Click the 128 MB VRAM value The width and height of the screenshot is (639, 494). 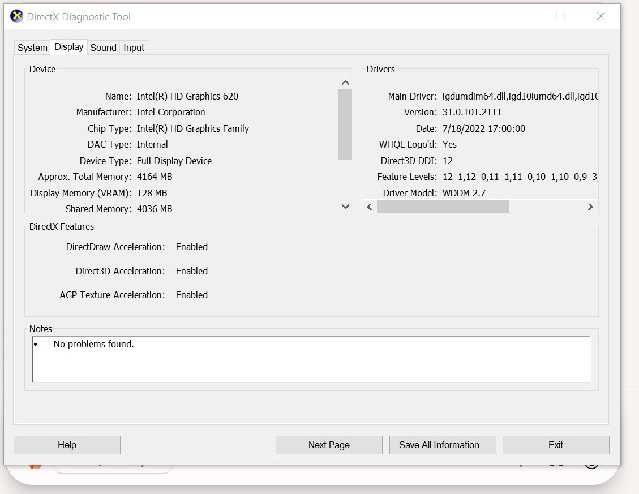click(x=152, y=193)
